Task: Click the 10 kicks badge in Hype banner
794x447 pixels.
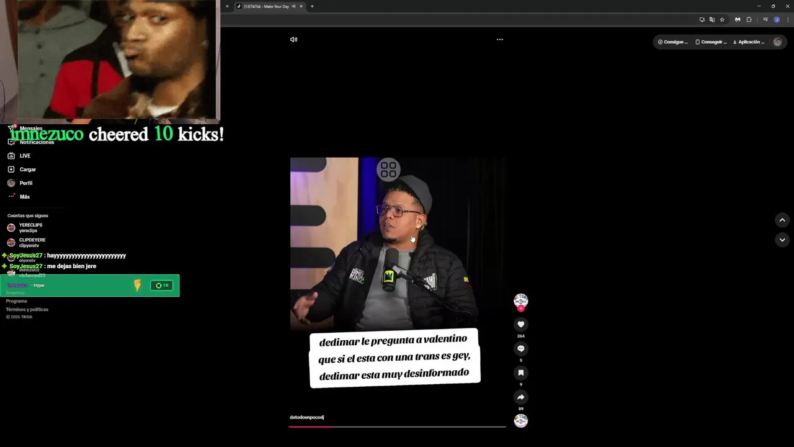Action: click(163, 286)
